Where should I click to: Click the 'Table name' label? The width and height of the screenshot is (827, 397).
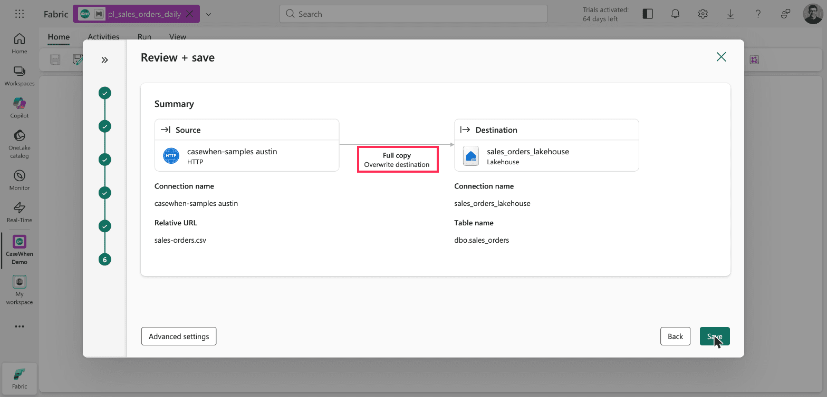[474, 223]
